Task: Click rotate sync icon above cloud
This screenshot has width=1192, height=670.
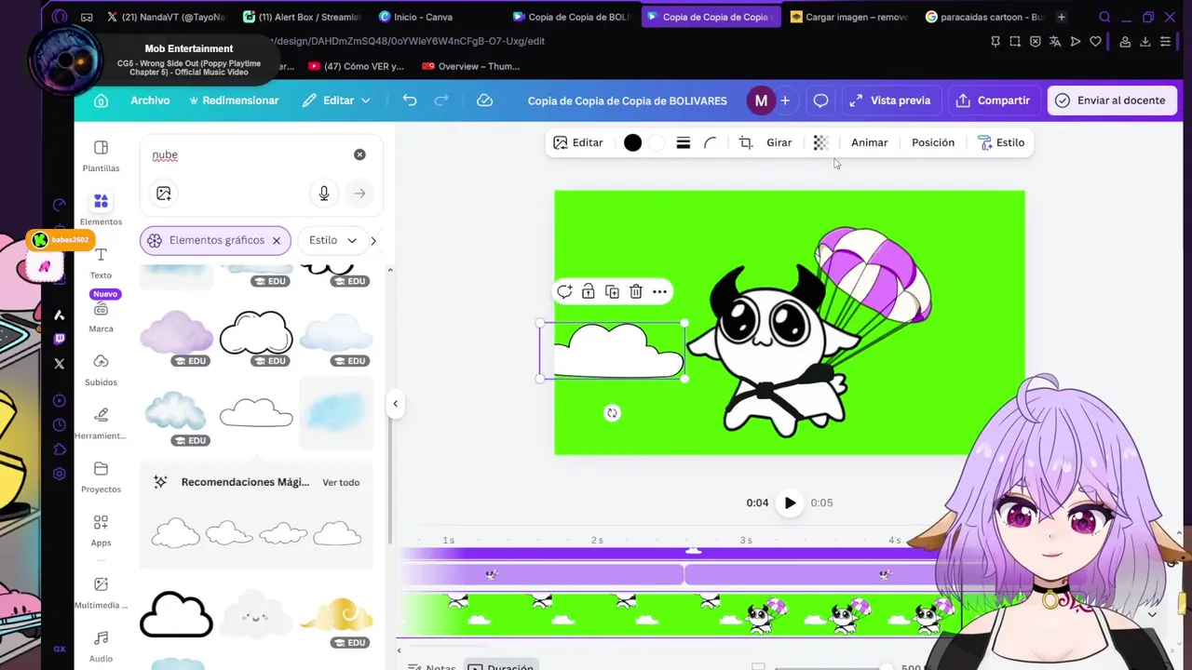Action: [564, 291]
